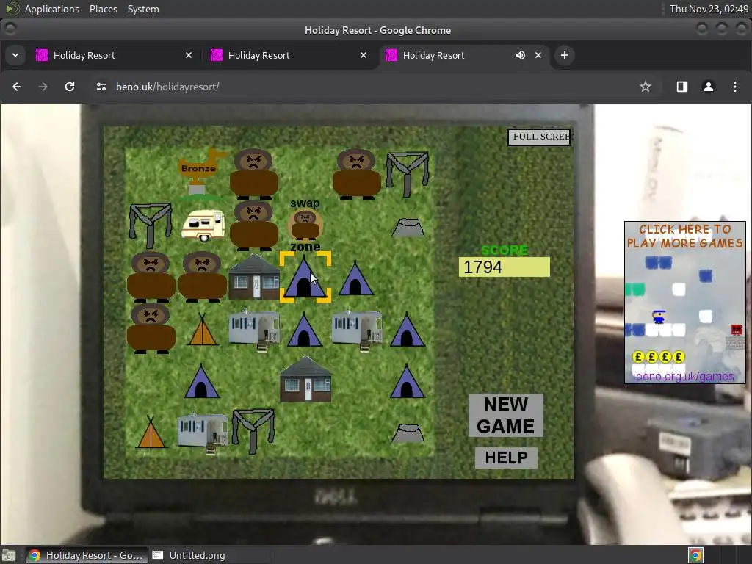Click mobile home between two blue tents
752x564 pixels.
[x=358, y=329]
